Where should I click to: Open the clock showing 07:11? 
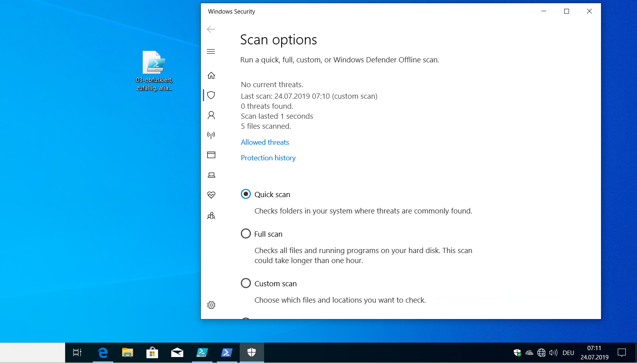(x=595, y=353)
